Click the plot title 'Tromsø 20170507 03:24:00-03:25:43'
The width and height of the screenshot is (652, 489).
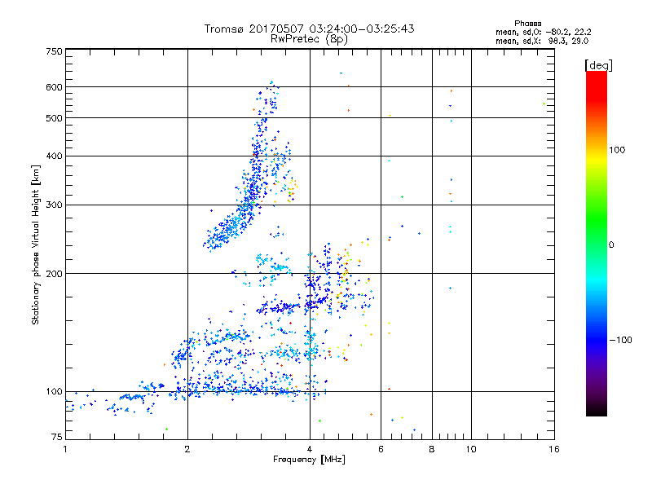(309, 29)
